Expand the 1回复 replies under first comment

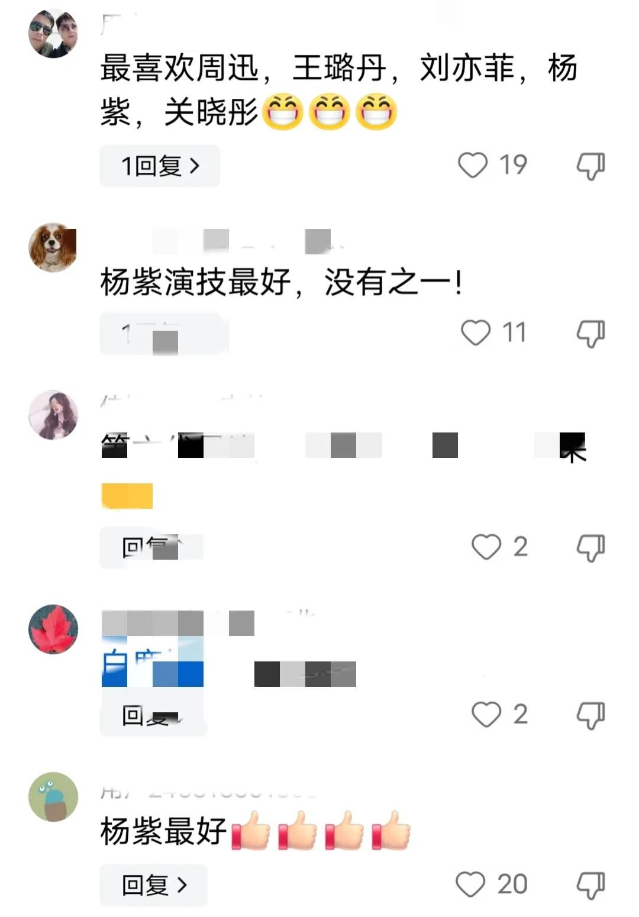160,166
